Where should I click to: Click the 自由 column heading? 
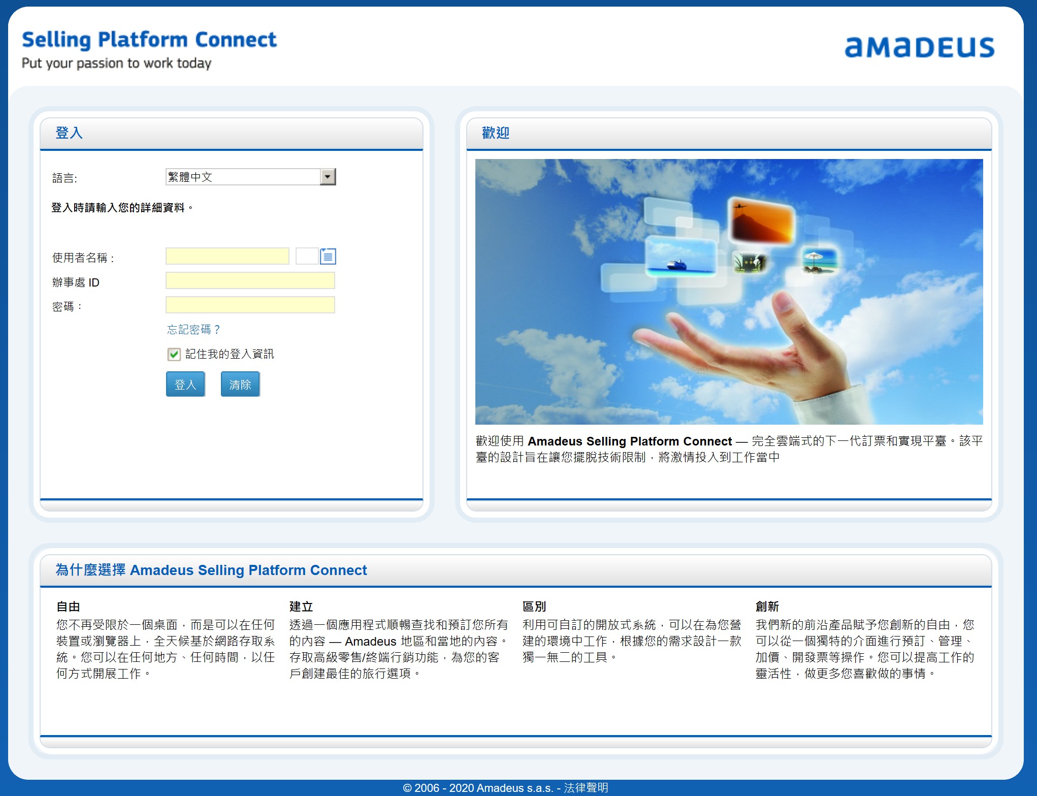tap(68, 607)
